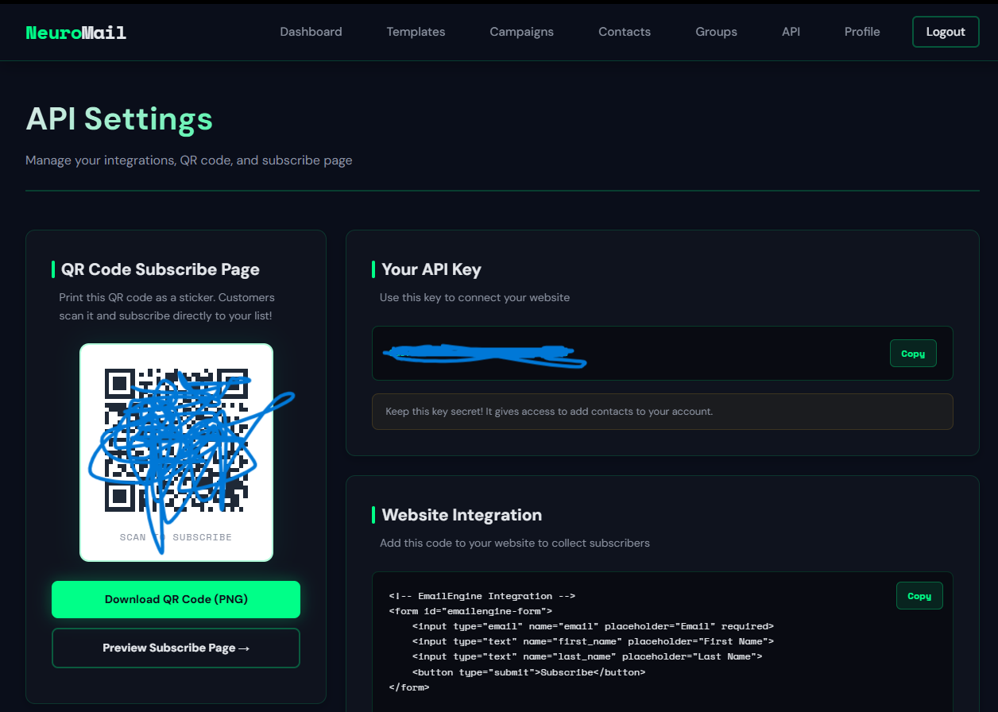Viewport: 998px width, 712px height.
Task: Open Campaigns in the navigation
Action: pyautogui.click(x=521, y=32)
